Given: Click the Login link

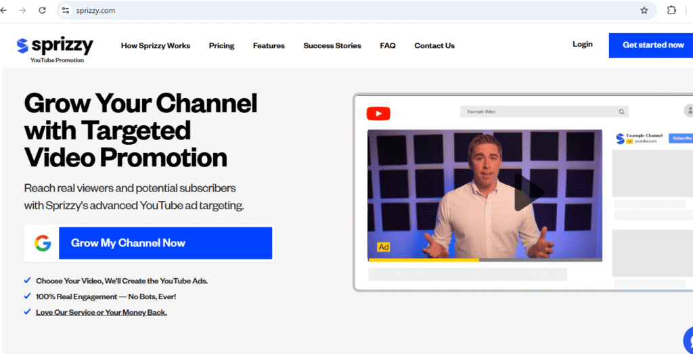Looking at the screenshot, I should 583,44.
